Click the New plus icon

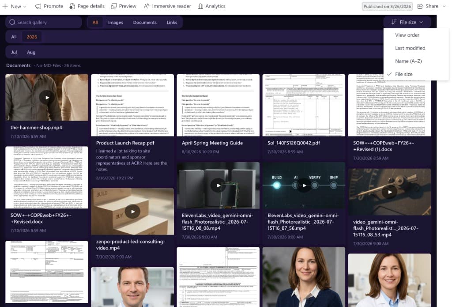click(5, 6)
